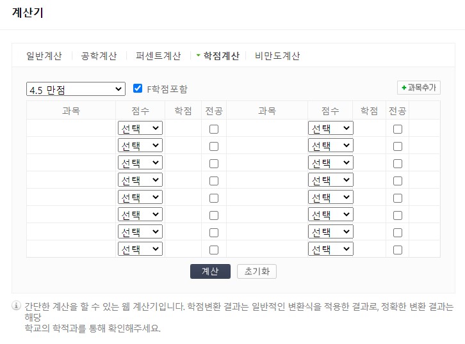Click the 과목추가 button
Screen dimensions: 465x344
coord(419,88)
